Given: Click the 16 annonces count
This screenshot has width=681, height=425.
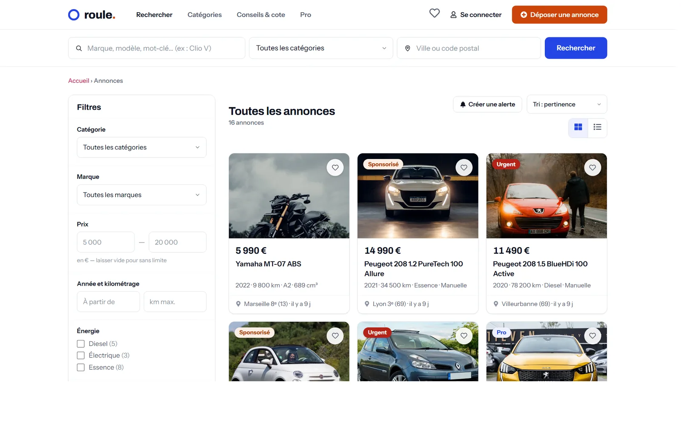Looking at the screenshot, I should tap(246, 123).
